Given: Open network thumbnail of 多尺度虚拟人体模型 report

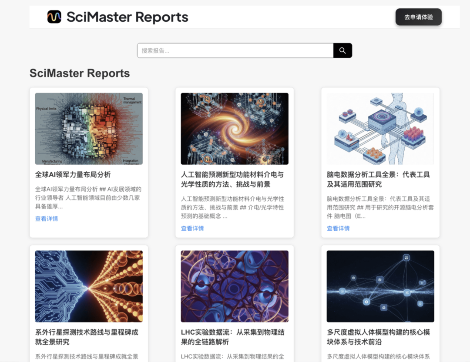Looking at the screenshot, I should pos(380,286).
